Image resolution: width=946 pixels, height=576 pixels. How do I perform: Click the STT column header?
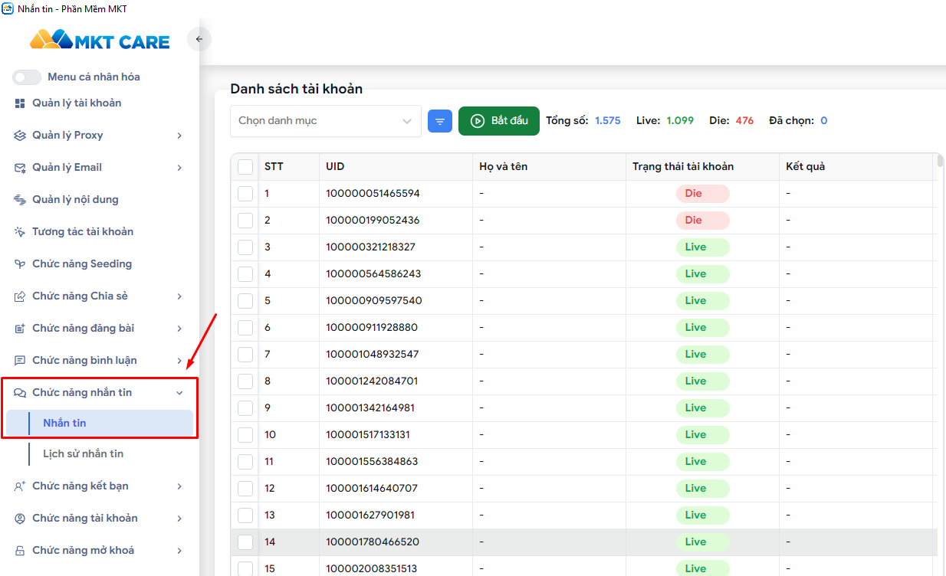289,167
